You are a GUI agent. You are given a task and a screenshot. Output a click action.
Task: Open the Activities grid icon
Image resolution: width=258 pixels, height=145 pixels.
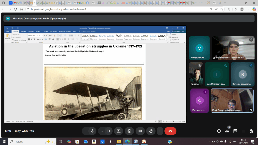click(x=243, y=131)
